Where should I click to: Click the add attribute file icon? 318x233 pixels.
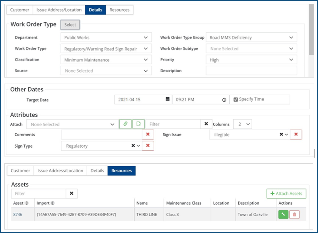[x=138, y=124]
